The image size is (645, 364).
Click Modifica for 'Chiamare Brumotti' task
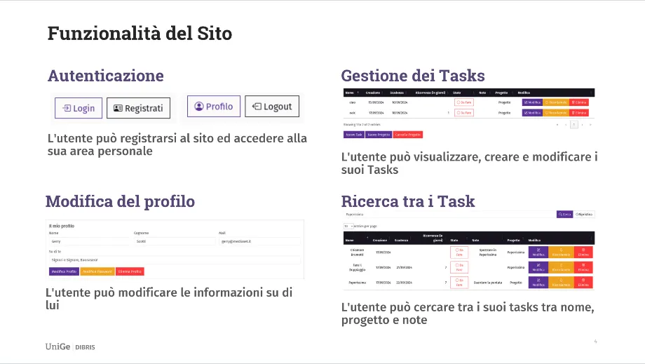point(538,252)
